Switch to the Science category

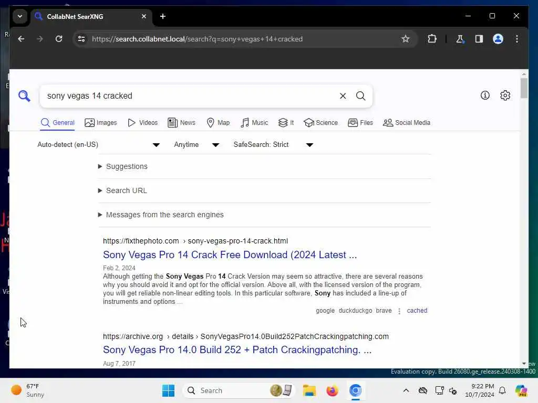[x=321, y=123]
